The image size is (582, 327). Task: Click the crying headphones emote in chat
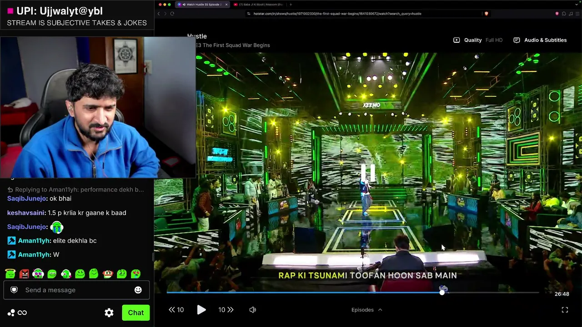[56, 227]
